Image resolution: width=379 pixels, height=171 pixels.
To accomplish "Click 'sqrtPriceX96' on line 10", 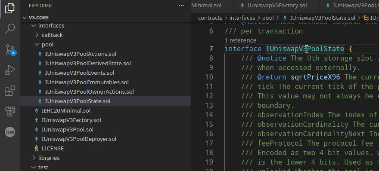I will pyautogui.click(x=315, y=77).
